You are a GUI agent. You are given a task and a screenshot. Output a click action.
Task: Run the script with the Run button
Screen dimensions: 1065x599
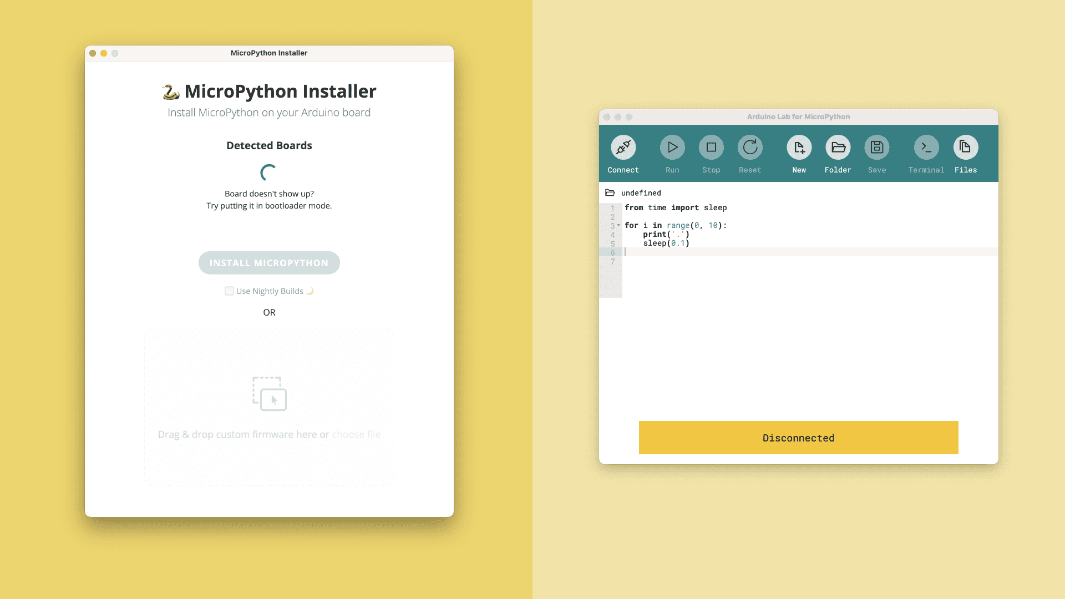672,147
